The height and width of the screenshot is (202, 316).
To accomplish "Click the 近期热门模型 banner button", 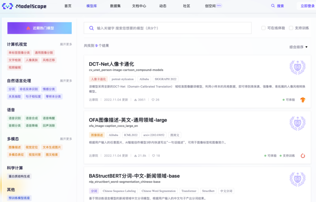I will (39, 28).
